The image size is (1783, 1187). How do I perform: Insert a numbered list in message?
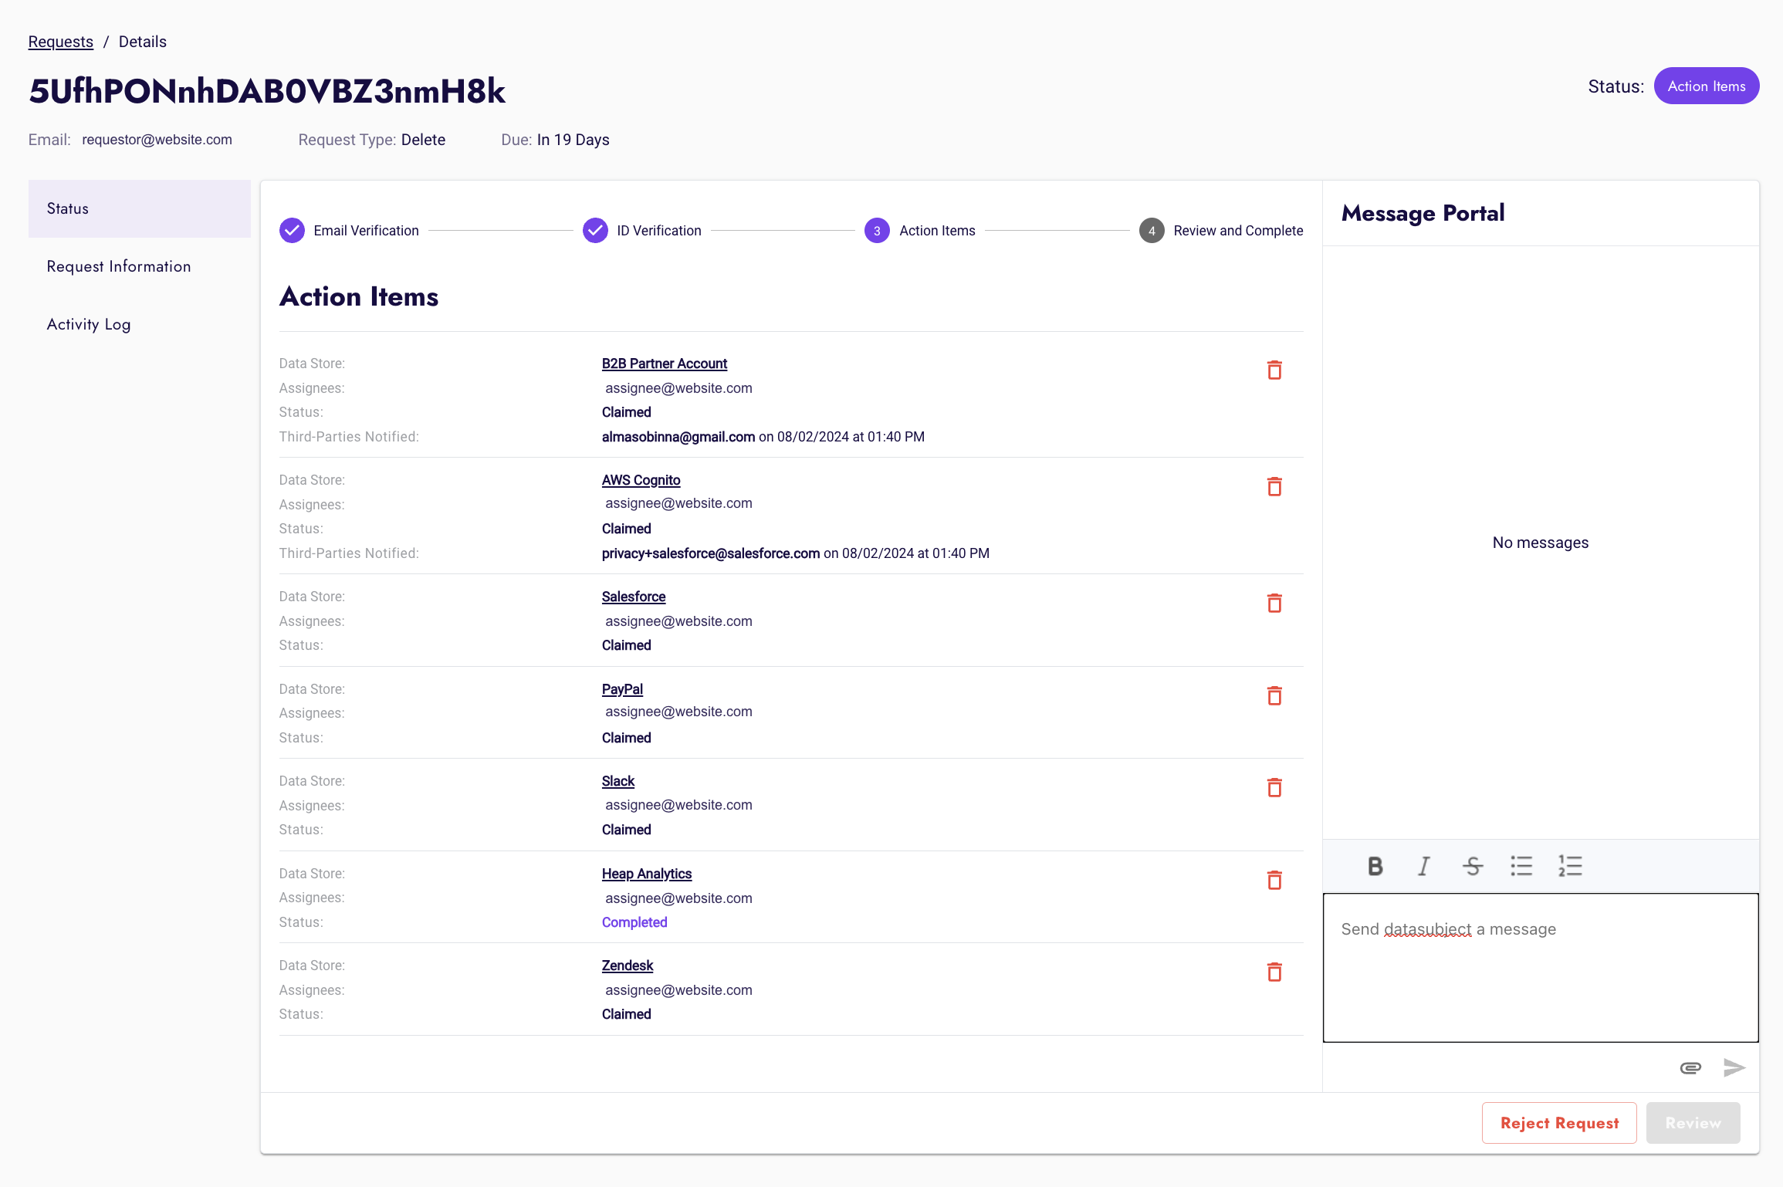pyautogui.click(x=1569, y=866)
